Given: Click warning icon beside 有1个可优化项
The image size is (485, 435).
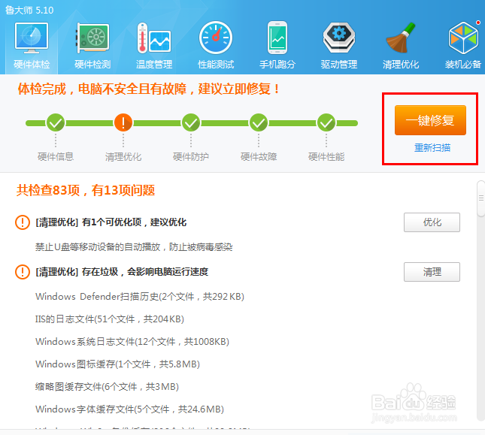Looking at the screenshot, I should pyautogui.click(x=23, y=222).
